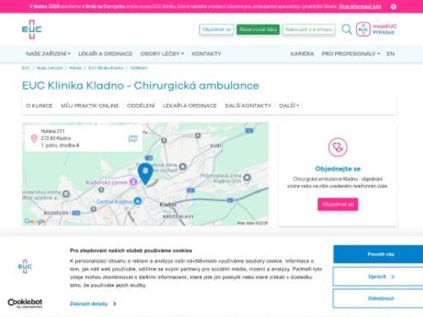Click the mojeEUC round logo icon

(363, 30)
